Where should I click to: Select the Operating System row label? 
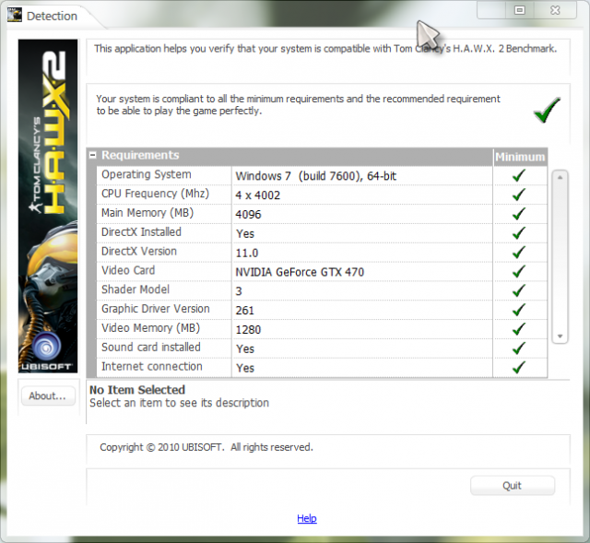tap(147, 174)
